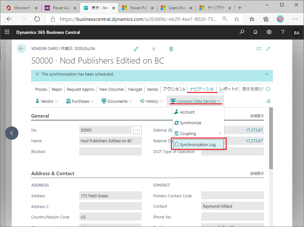The image size is (304, 227).
Task: Show previous record with left arrow circle
Action: click(12, 133)
